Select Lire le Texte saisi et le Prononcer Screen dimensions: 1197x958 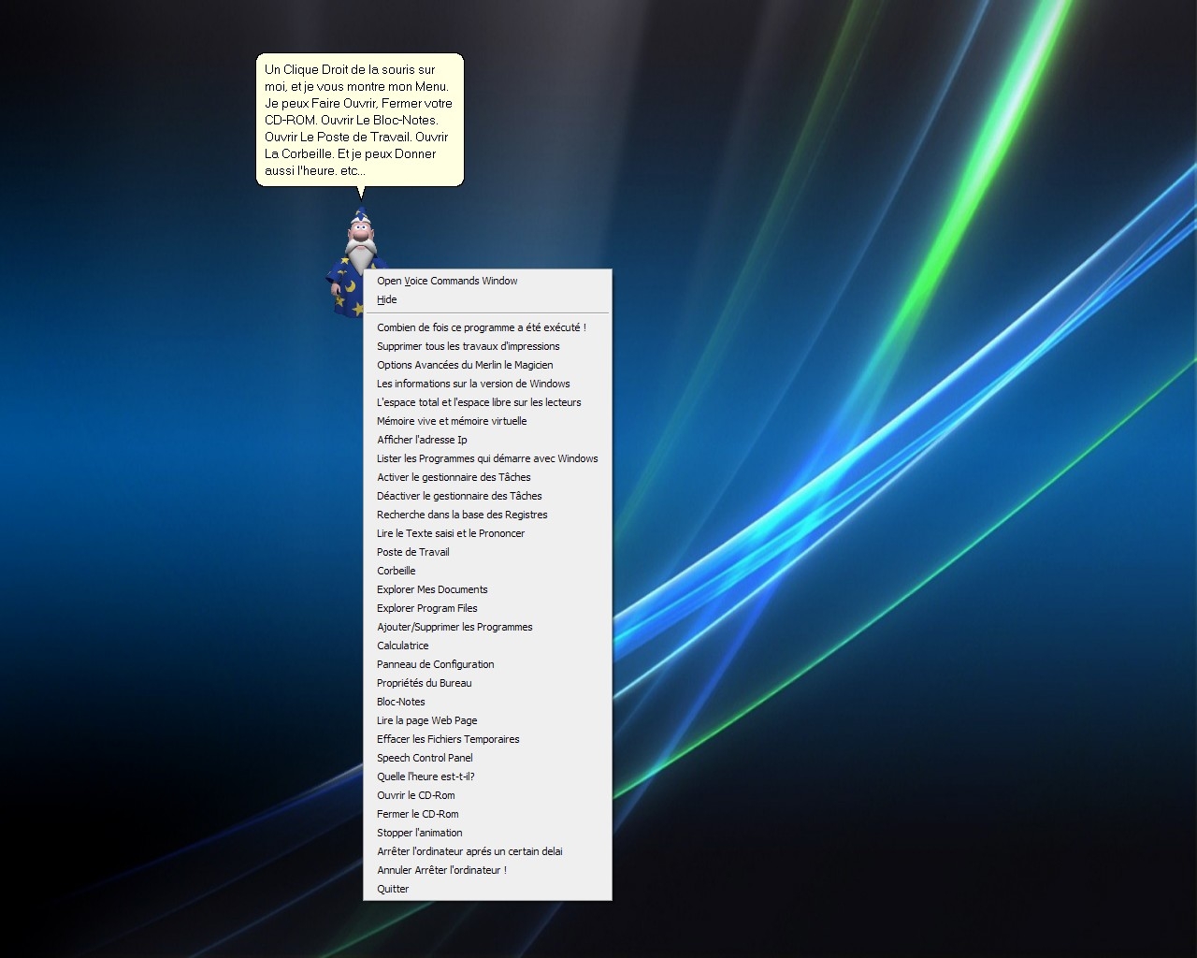[487, 533]
